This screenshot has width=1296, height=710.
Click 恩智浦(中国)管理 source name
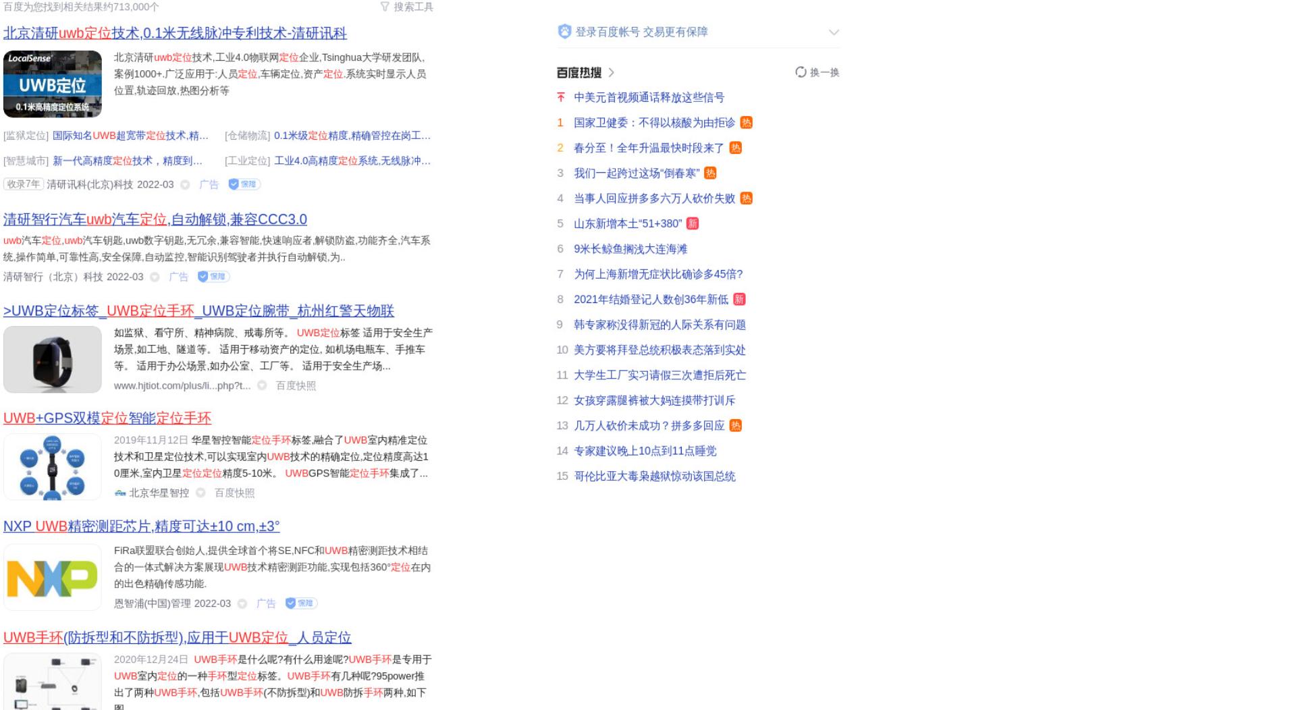click(153, 603)
